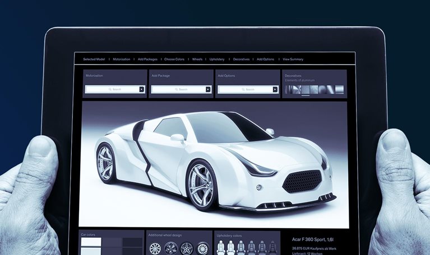Go to the Motorization step in top navigation
The height and width of the screenshot is (255, 430).
point(122,59)
